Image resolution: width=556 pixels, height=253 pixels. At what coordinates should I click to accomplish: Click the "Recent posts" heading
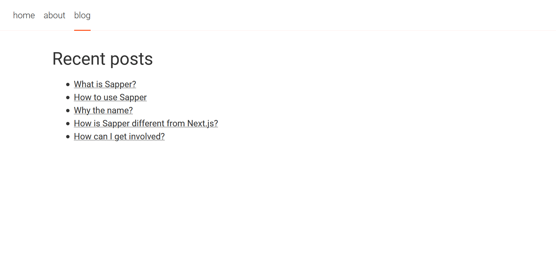pyautogui.click(x=103, y=59)
